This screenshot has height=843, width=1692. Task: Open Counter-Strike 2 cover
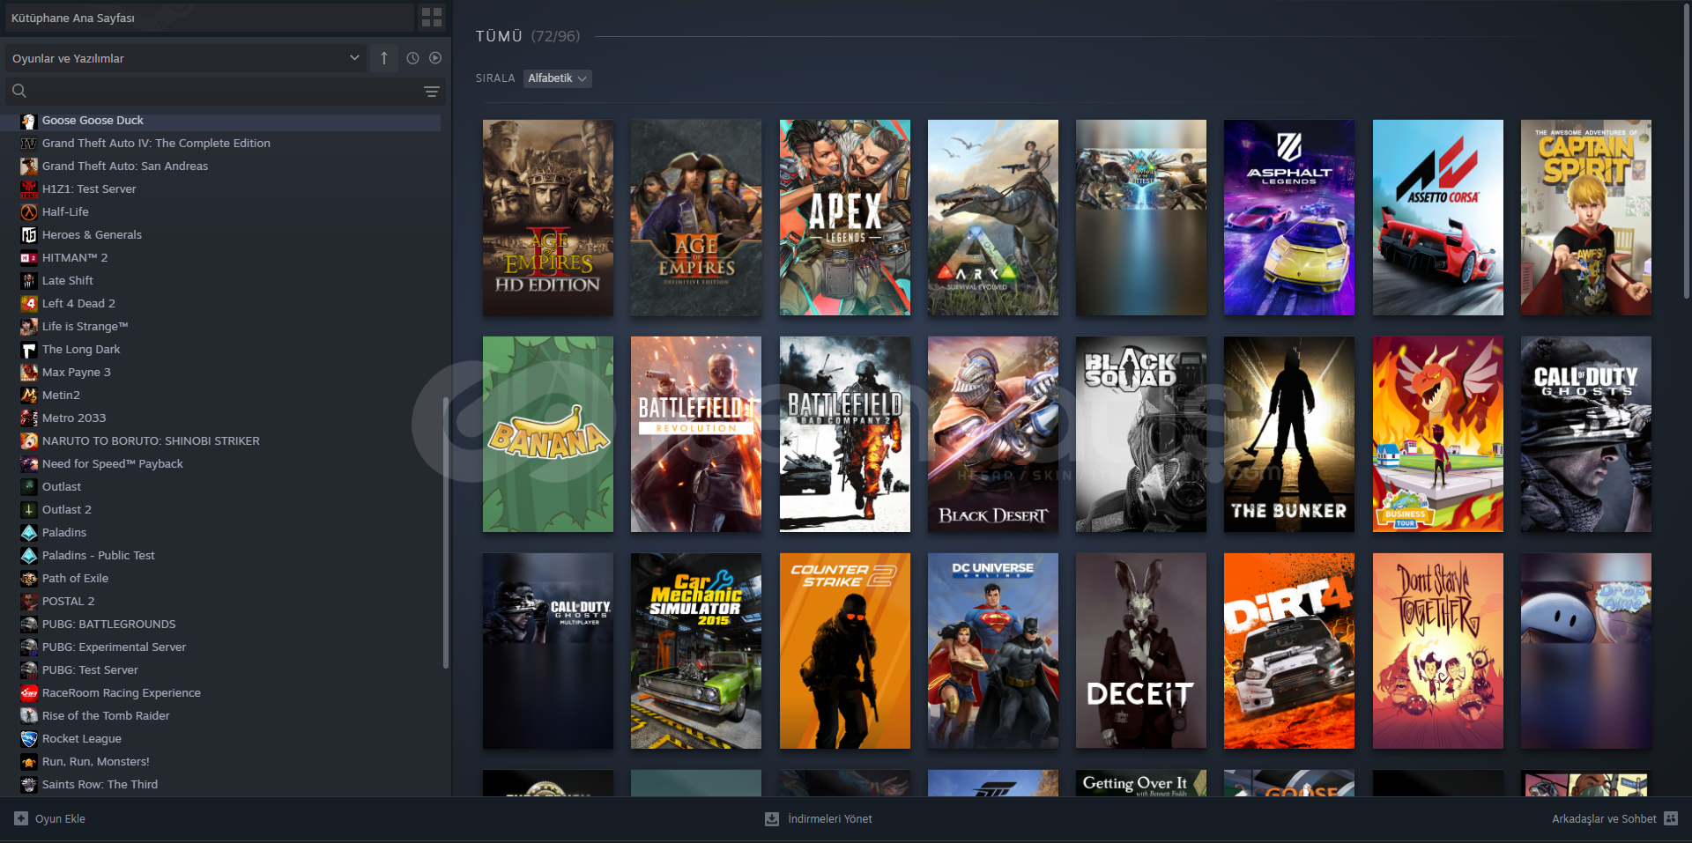[x=845, y=651]
